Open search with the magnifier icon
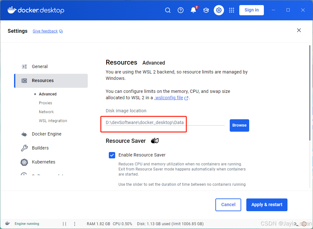This screenshot has height=229, width=313. [x=168, y=10]
